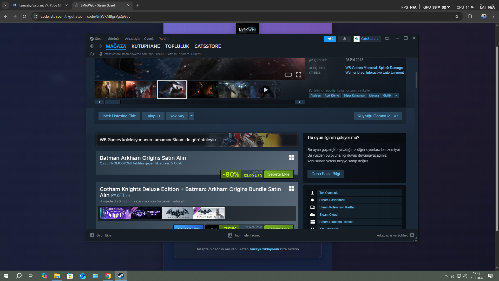Screen dimensions: 499x281
Task: Click the Chrome address bar URL
Action: (x=86, y=16)
